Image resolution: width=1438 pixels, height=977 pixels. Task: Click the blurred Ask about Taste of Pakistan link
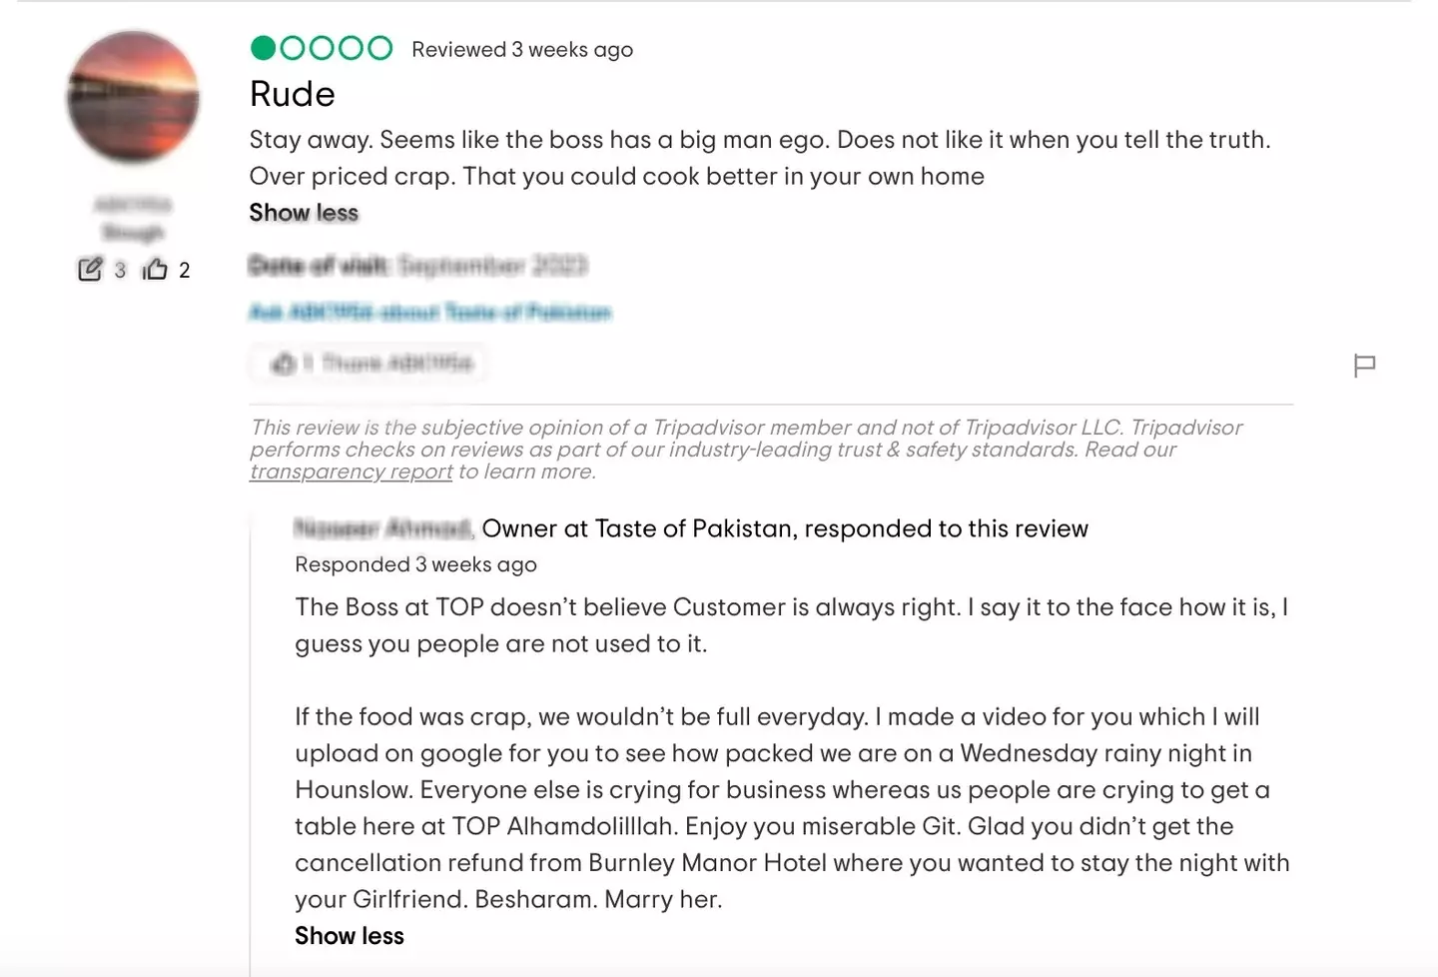pyautogui.click(x=429, y=313)
